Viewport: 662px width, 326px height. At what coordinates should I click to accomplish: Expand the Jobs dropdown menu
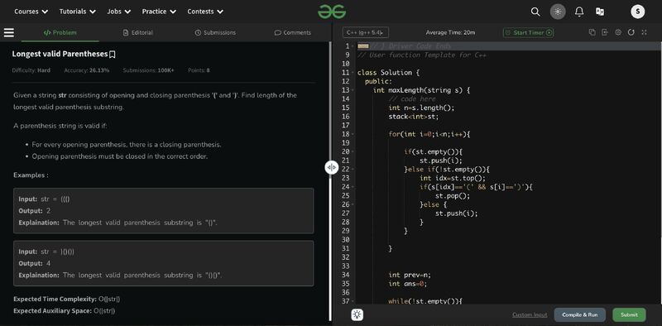point(118,12)
